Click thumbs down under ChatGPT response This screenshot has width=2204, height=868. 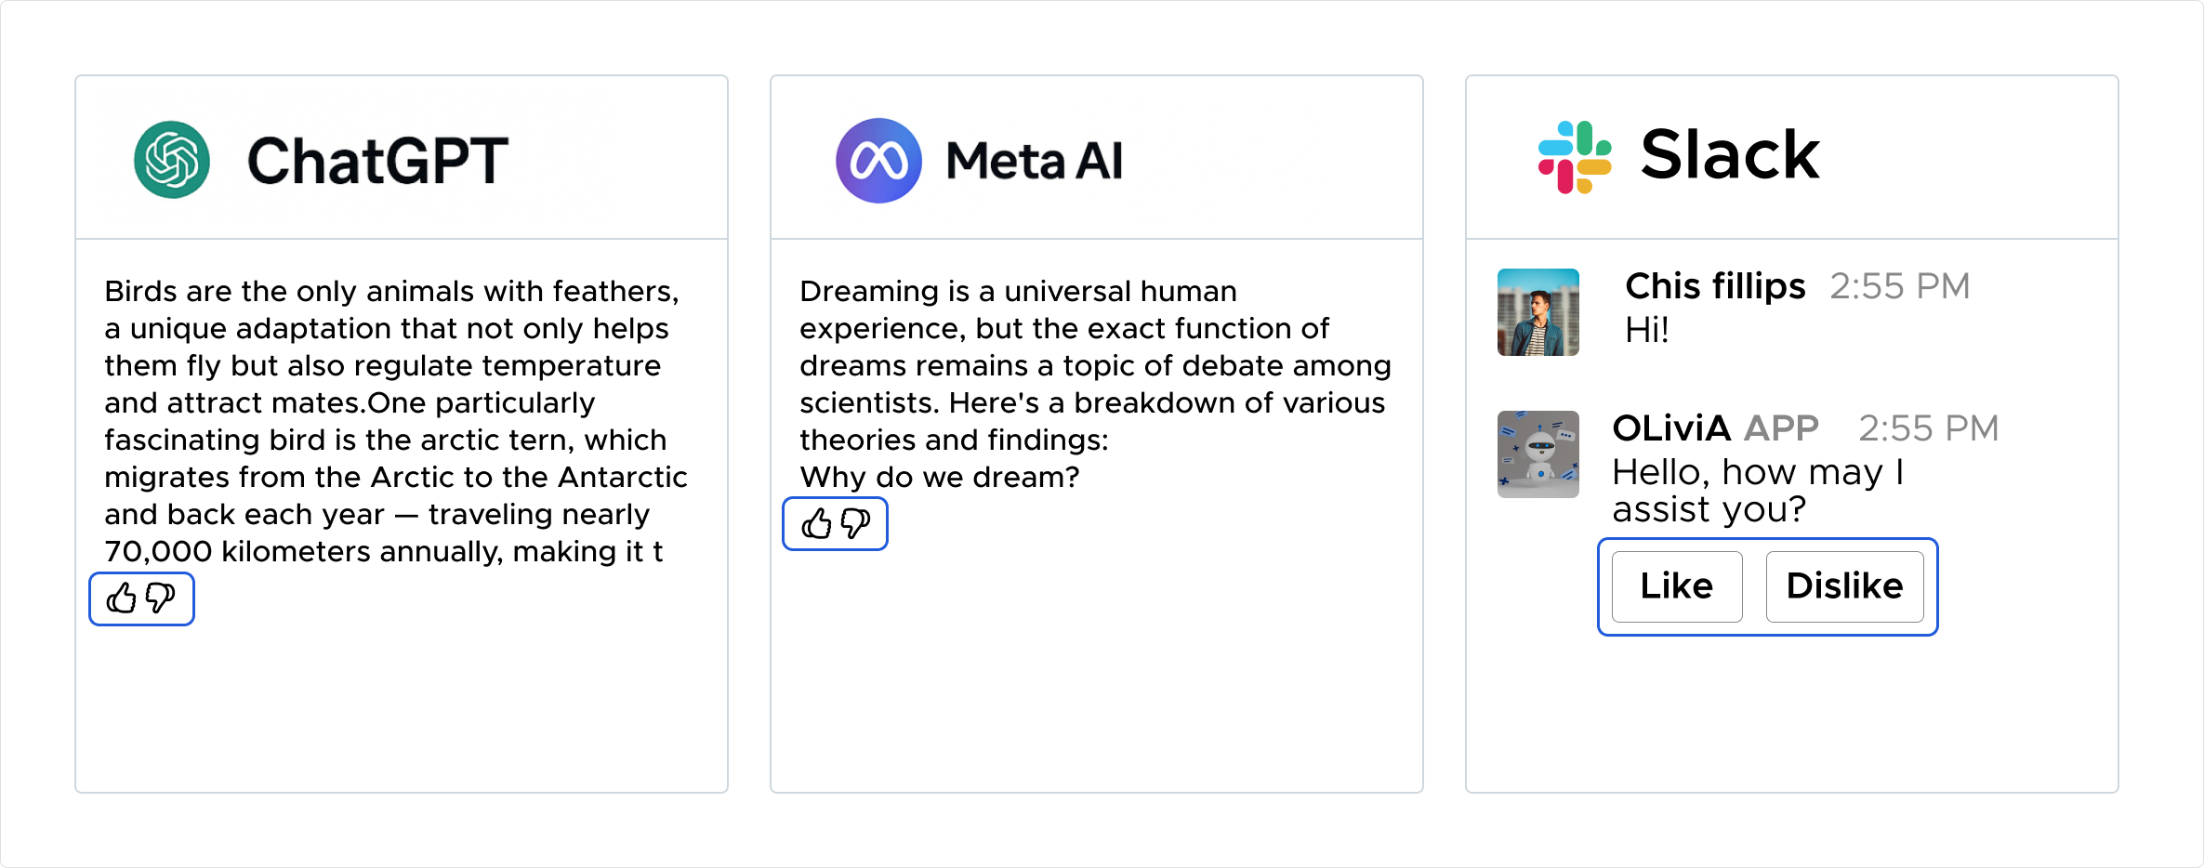pos(160,598)
